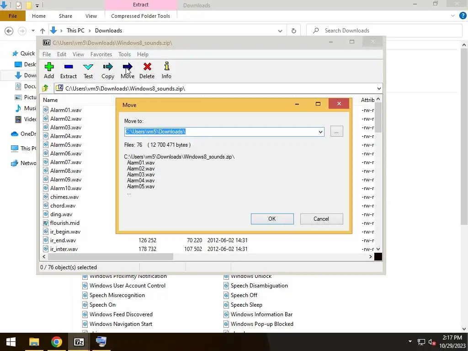Open the 7-Zip Edit menu

pos(62,54)
